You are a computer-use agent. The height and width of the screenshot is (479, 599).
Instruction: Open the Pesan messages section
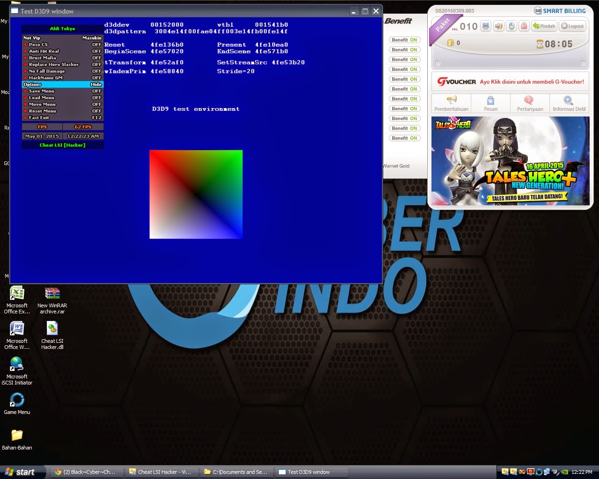490,103
